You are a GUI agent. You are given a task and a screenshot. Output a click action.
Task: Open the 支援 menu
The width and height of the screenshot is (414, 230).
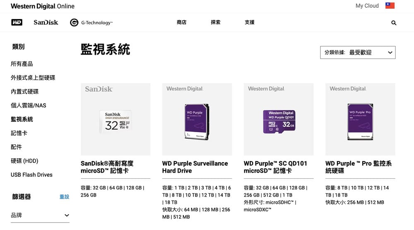click(x=250, y=22)
